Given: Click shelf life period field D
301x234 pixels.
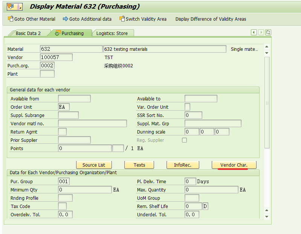Looking at the screenshot, I should pos(205,206).
